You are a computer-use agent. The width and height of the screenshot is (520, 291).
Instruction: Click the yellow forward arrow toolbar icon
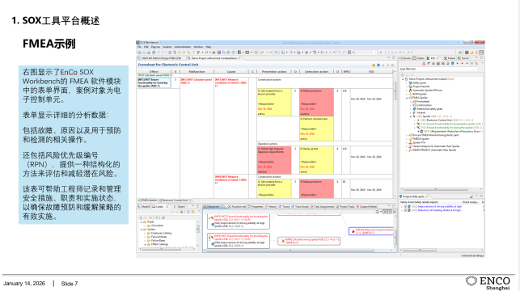click(x=184, y=53)
